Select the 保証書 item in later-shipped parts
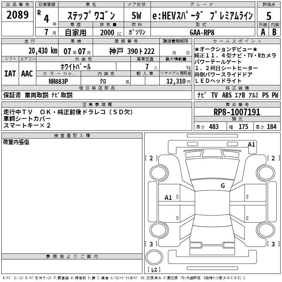 pyautogui.click(x=12, y=95)
